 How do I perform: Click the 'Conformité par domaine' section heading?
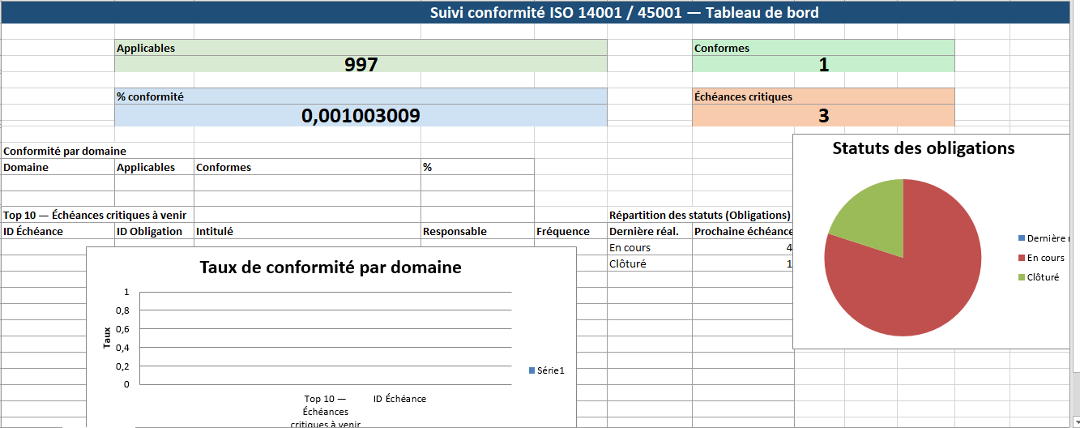65,151
